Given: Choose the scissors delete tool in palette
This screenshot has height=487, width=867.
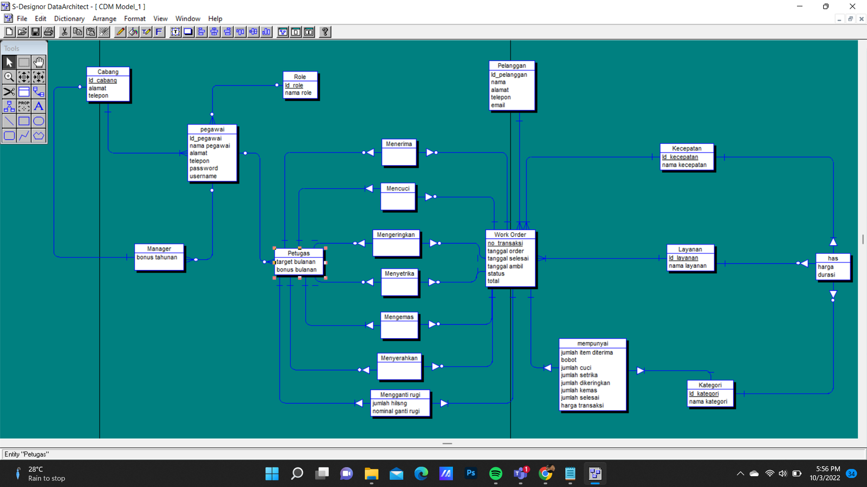Looking at the screenshot, I should [9, 91].
